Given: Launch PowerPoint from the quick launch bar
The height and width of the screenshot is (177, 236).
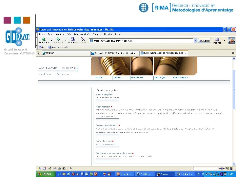Looking at the screenshot, I should pos(96,174).
